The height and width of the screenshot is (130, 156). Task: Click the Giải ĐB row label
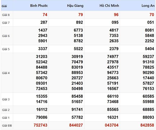(x=7, y=126)
